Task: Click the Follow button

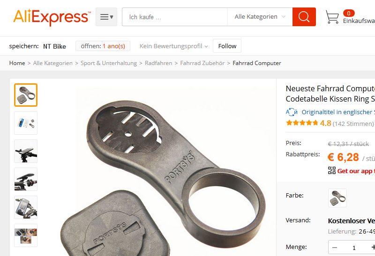Action: pyautogui.click(x=227, y=46)
